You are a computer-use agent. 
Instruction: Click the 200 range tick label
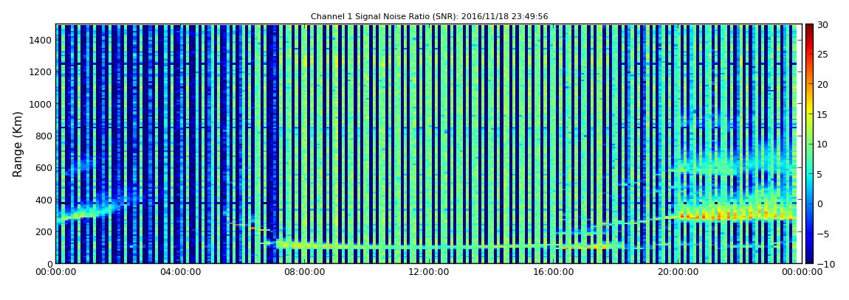(x=44, y=232)
